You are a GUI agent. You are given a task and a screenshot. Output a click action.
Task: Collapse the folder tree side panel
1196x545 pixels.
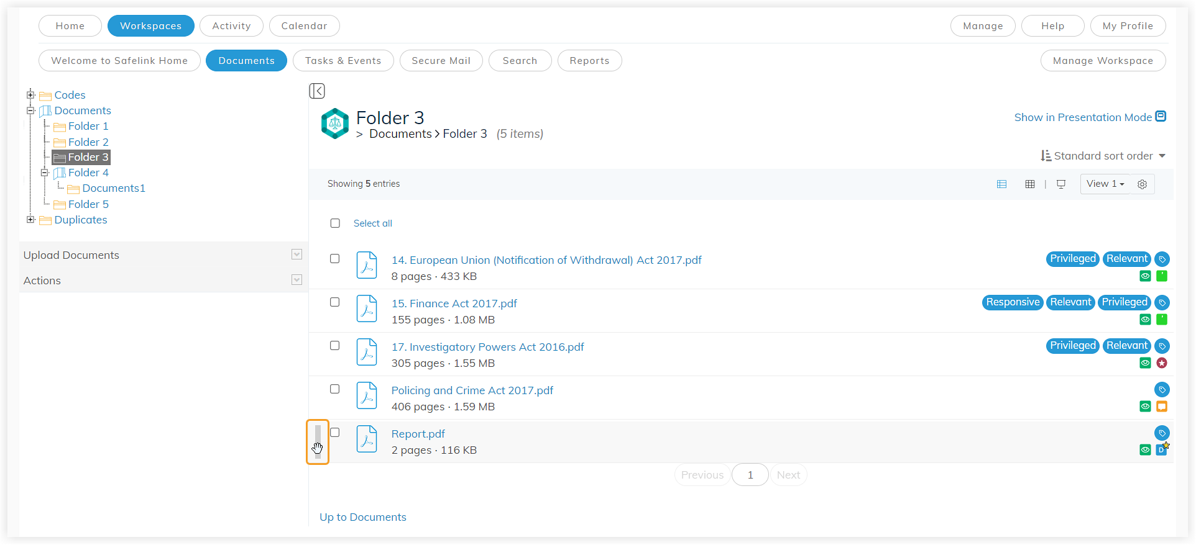click(x=317, y=91)
